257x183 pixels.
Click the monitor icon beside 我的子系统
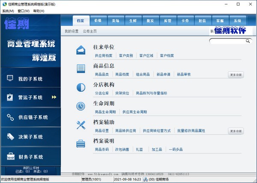[x=10, y=78]
